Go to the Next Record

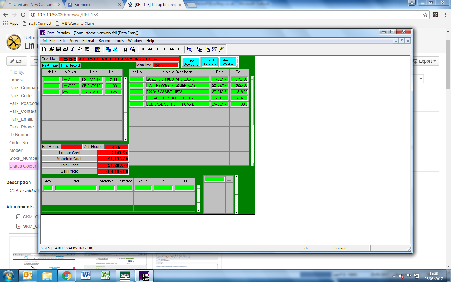coord(165,49)
